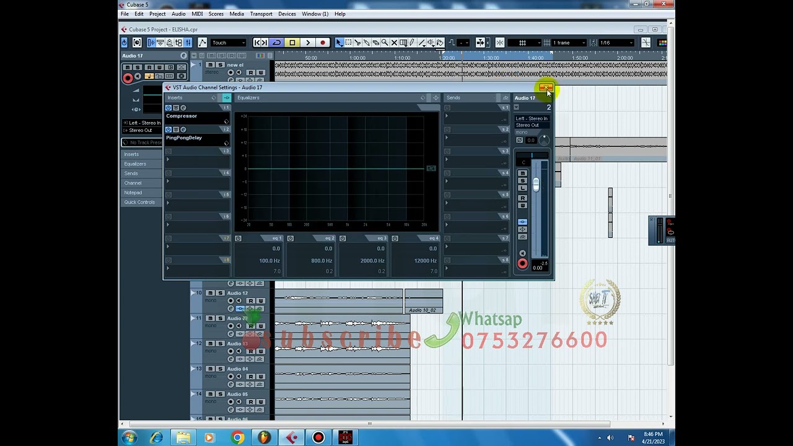Enable EQ band 1 power button
Screen dimensions: 793x446
pos(238,238)
